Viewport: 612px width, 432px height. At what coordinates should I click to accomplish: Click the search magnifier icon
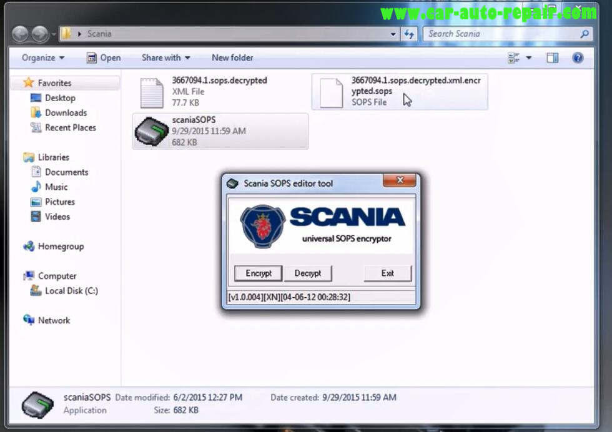coord(585,34)
